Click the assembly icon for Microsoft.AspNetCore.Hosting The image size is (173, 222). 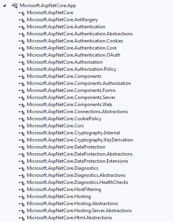click(x=22, y=197)
